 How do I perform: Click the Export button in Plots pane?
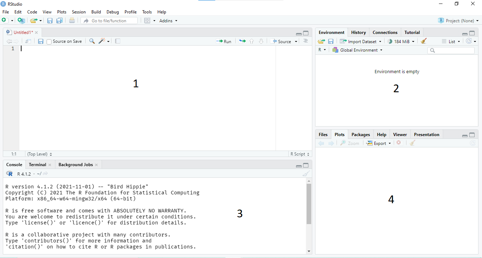tap(379, 143)
